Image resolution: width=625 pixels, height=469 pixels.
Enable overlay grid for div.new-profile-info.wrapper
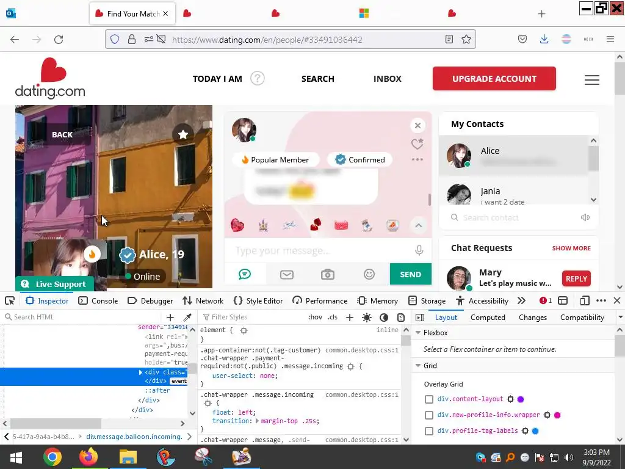[429, 415]
